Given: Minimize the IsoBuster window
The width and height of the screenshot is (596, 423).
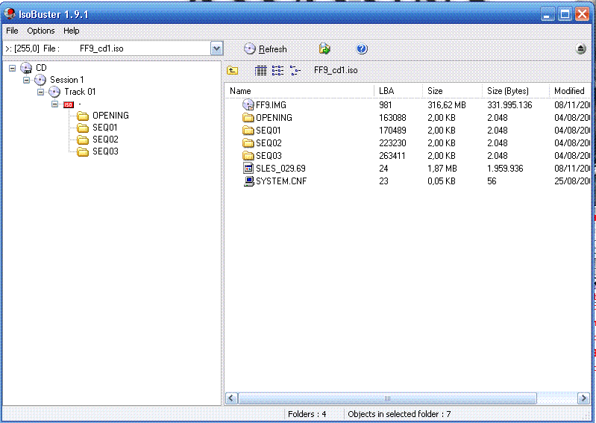Looking at the screenshot, I should tap(548, 14).
